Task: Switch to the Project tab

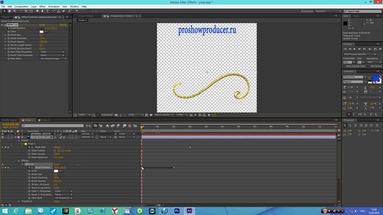Action: pos(6,17)
